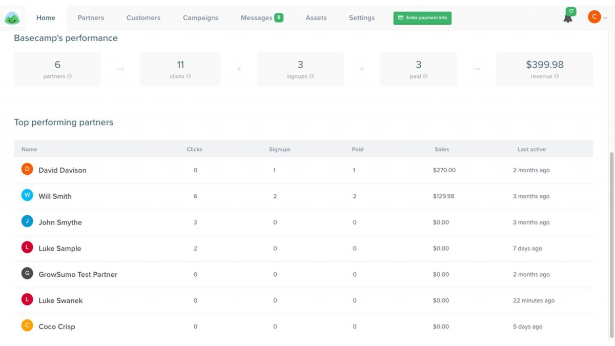
Task: Open the Settings tab
Action: (361, 17)
